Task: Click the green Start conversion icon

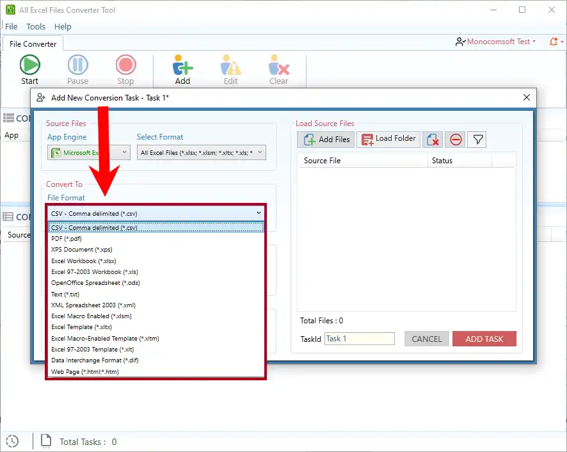Action: [x=29, y=65]
